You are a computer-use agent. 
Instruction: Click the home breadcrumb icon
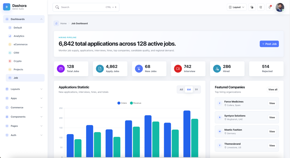56,23
